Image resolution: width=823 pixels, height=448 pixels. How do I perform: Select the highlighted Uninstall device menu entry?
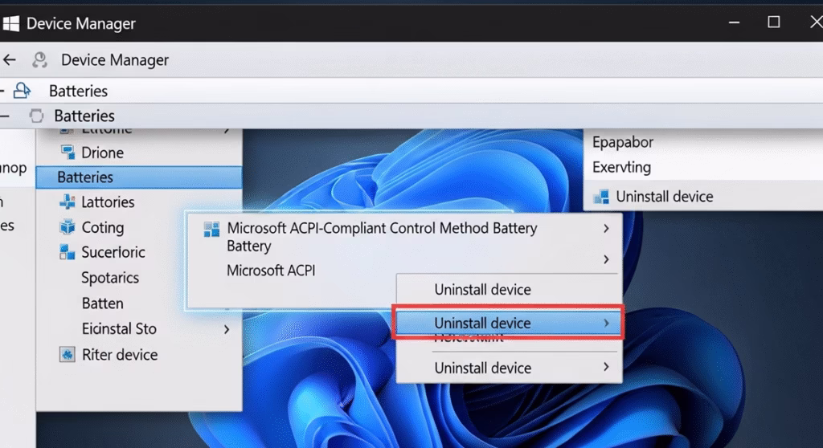(x=482, y=324)
